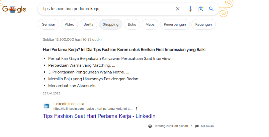
Task: Switch to Video filter tab
Action: (x=69, y=24)
